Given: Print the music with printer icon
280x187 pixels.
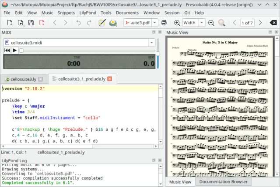Looking at the screenshot, I should coord(164,23).
